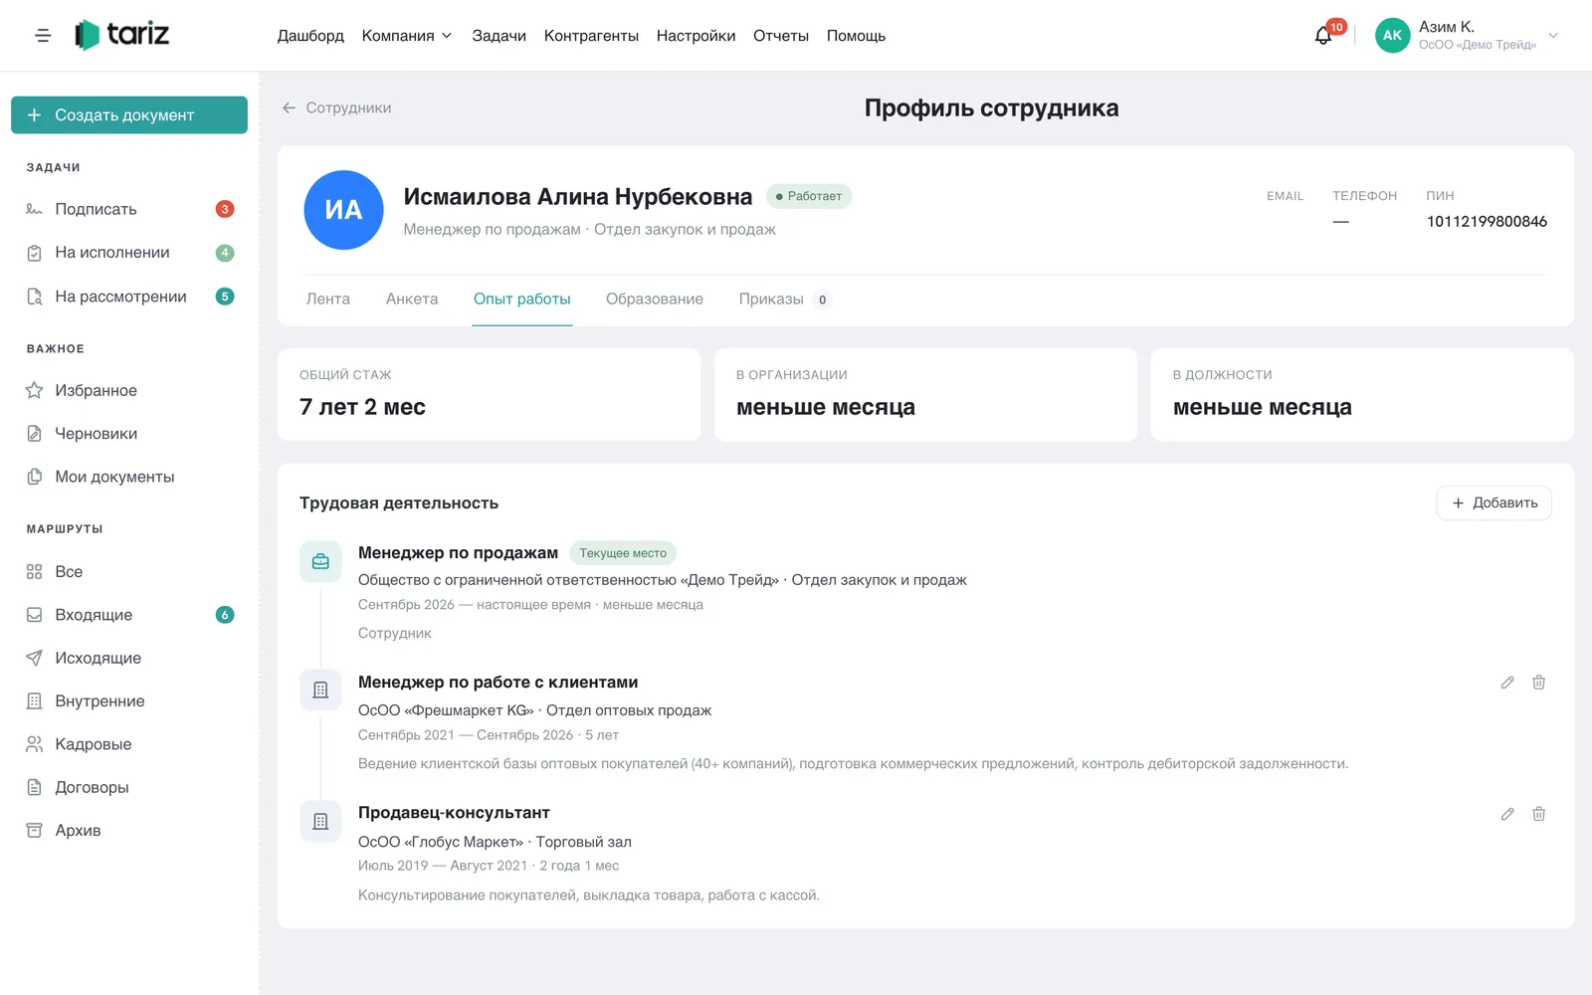The width and height of the screenshot is (1592, 995).
Task: Delete the Менеджер по работе с клиентами entry
Action: coord(1538,683)
